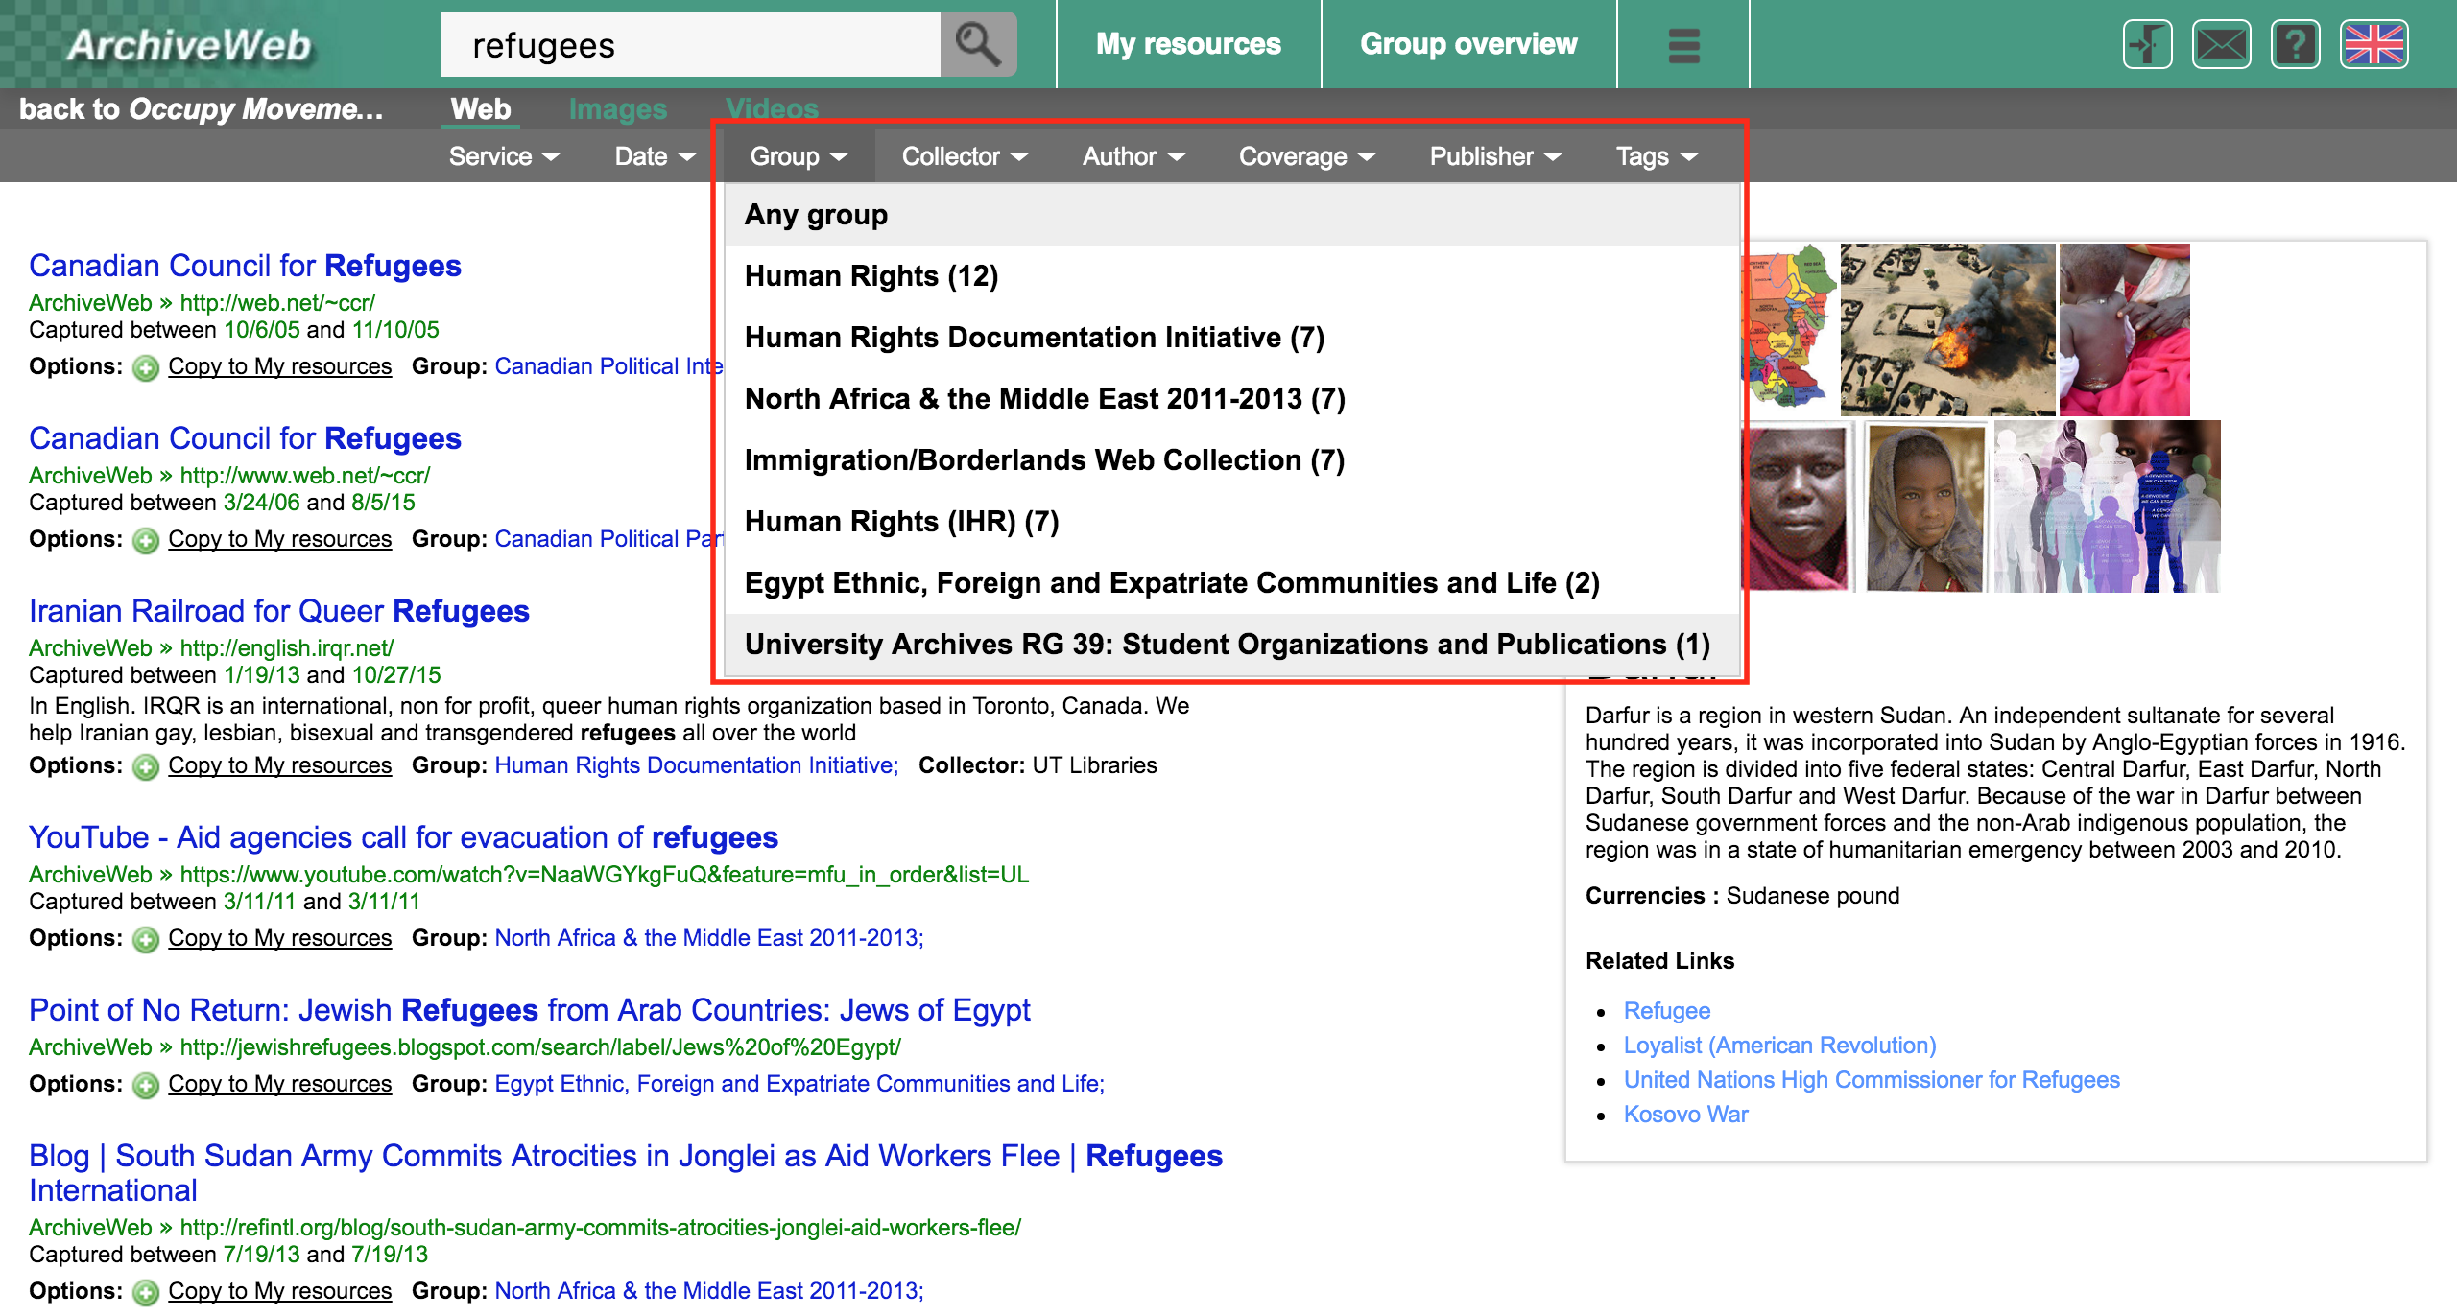The height and width of the screenshot is (1316, 2457).
Task: Open the hamburger menu icon
Action: pyautogui.click(x=1683, y=45)
